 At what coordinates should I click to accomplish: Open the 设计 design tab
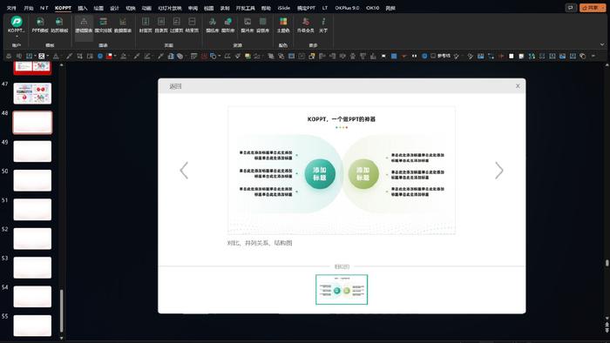pyautogui.click(x=114, y=8)
